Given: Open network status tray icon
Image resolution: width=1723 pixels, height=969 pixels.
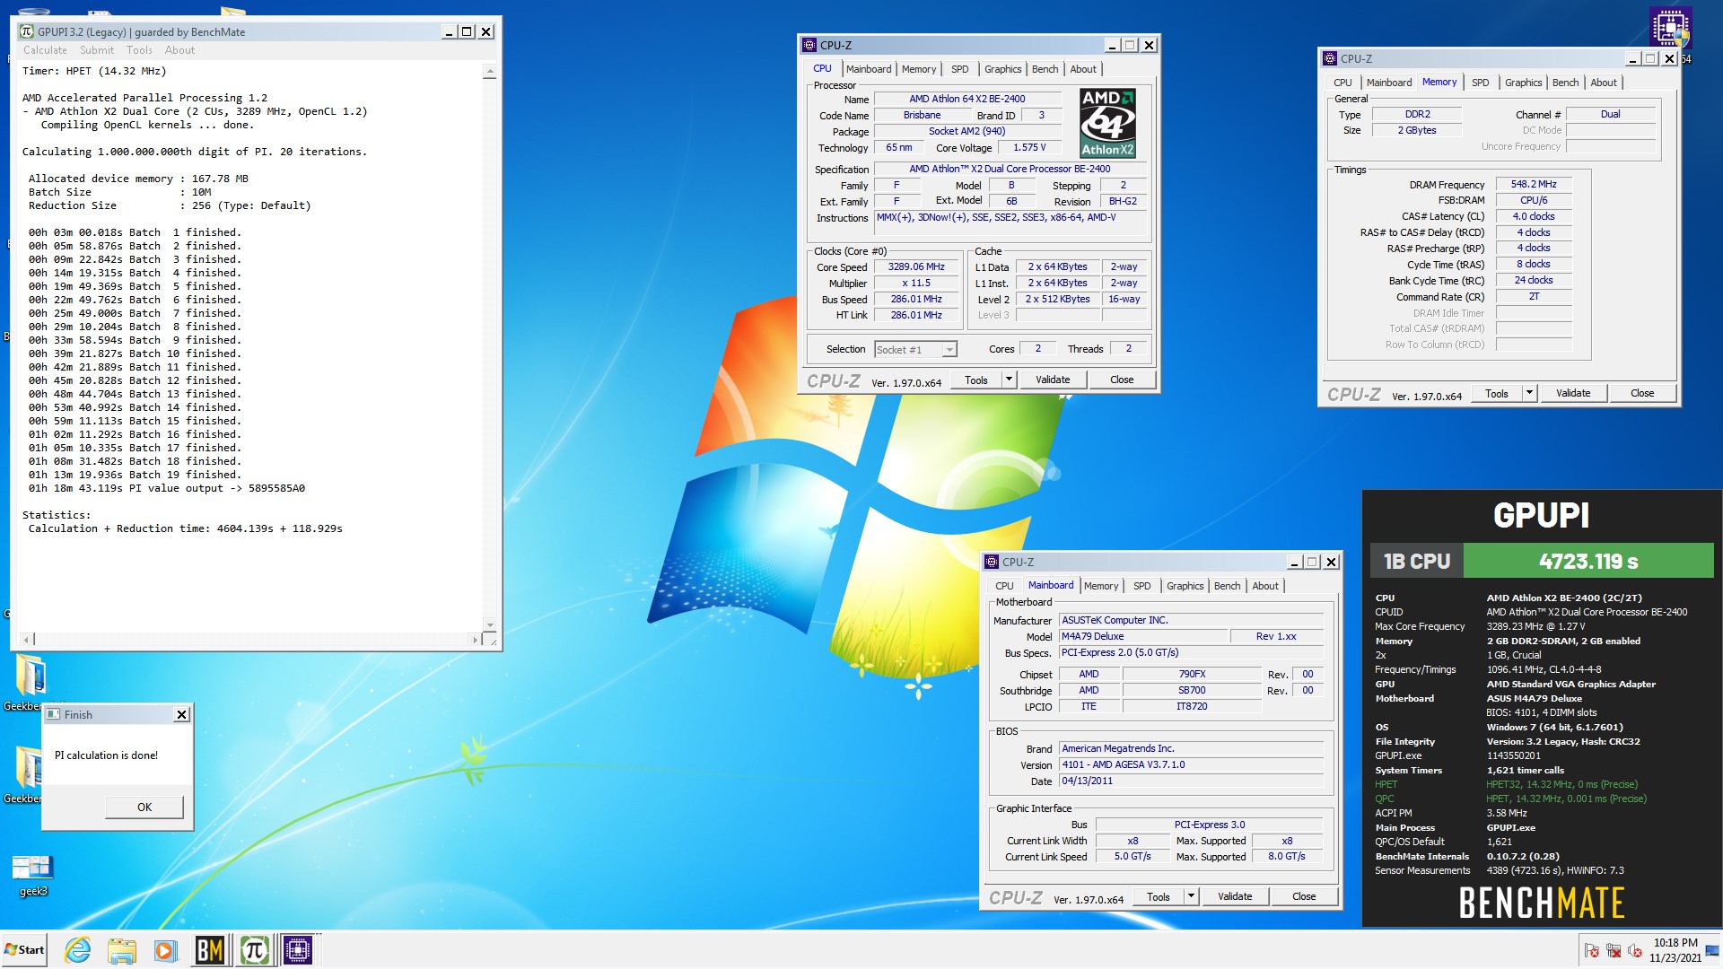Looking at the screenshot, I should 1614,950.
